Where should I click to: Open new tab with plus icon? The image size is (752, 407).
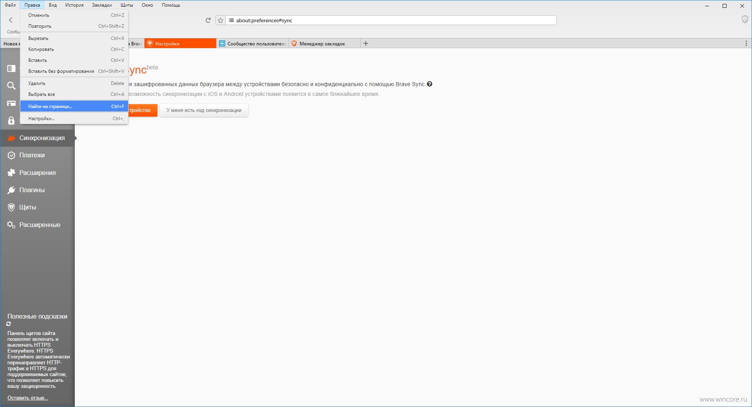(x=366, y=43)
